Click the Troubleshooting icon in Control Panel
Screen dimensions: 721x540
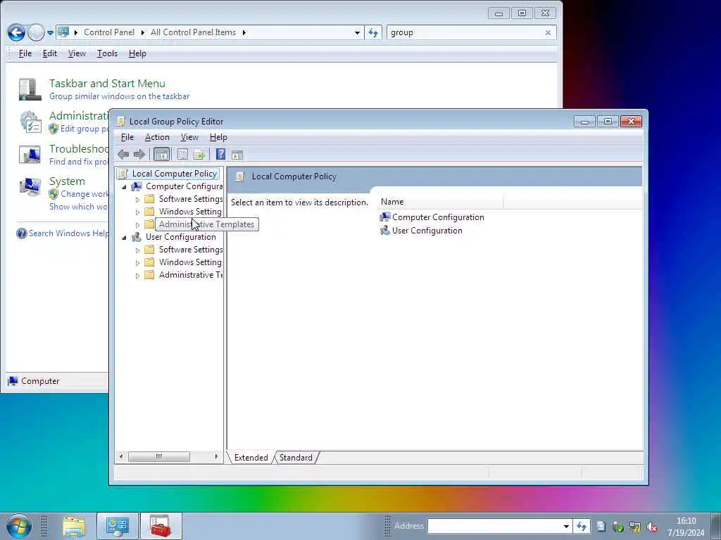[x=30, y=155]
